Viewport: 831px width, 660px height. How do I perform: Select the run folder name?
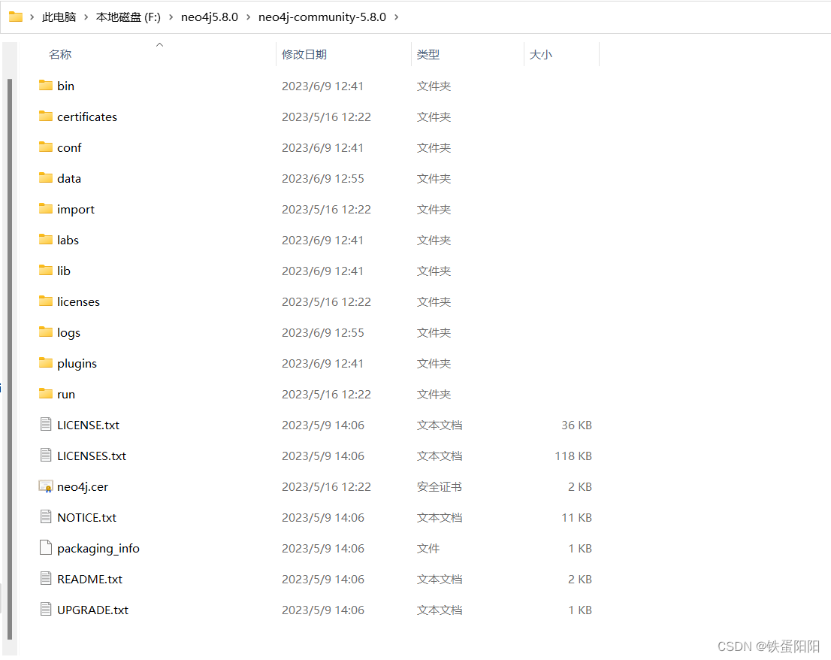click(66, 395)
